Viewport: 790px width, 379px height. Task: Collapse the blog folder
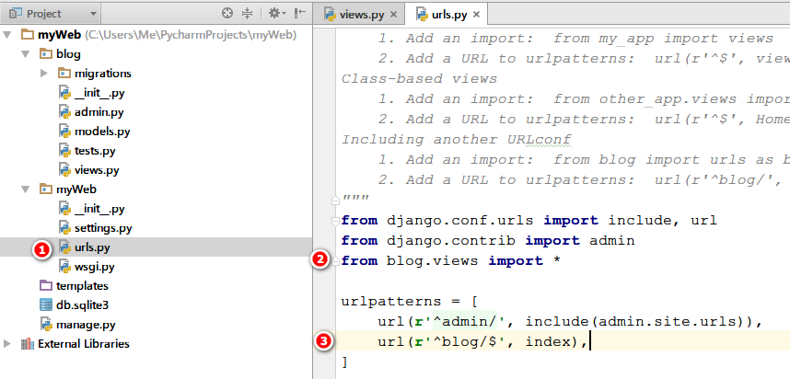[25, 54]
